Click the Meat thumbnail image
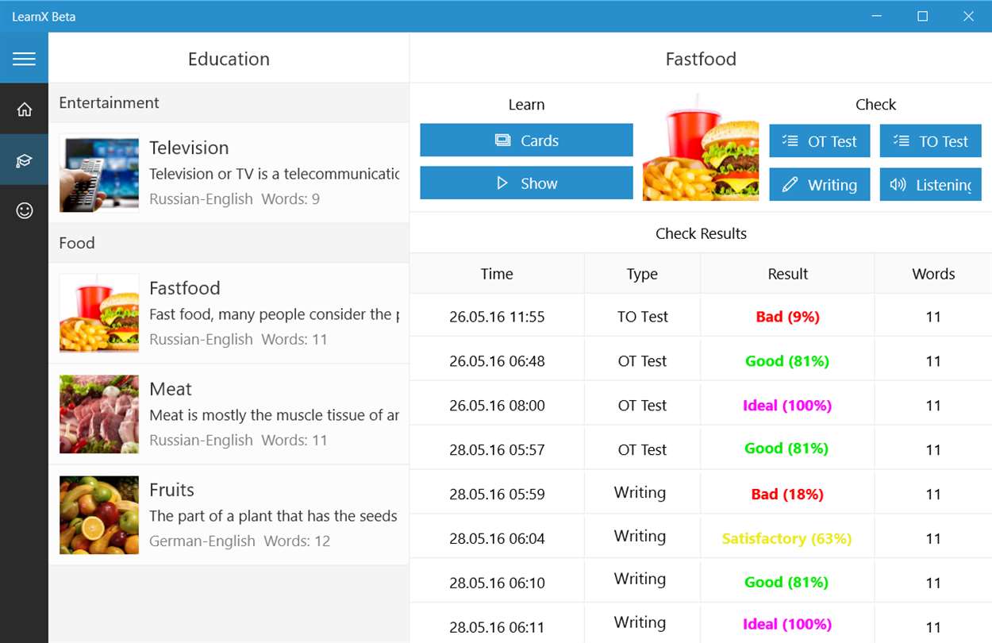Image resolution: width=992 pixels, height=643 pixels. point(99,414)
